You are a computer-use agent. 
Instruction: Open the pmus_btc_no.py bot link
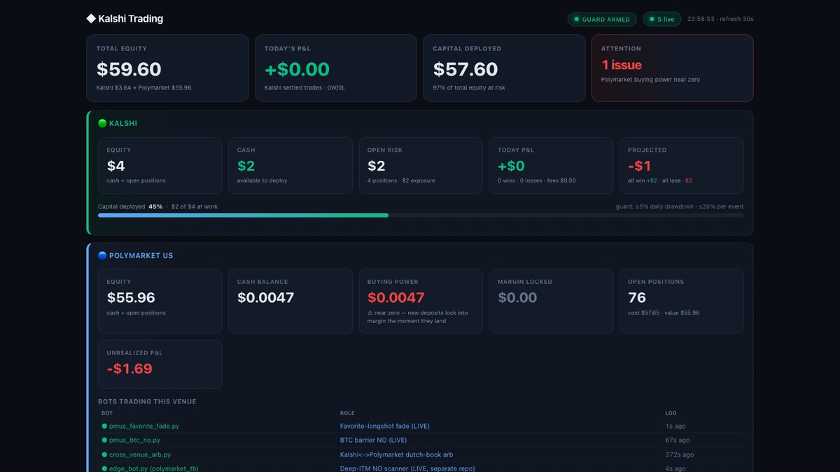coord(134,440)
